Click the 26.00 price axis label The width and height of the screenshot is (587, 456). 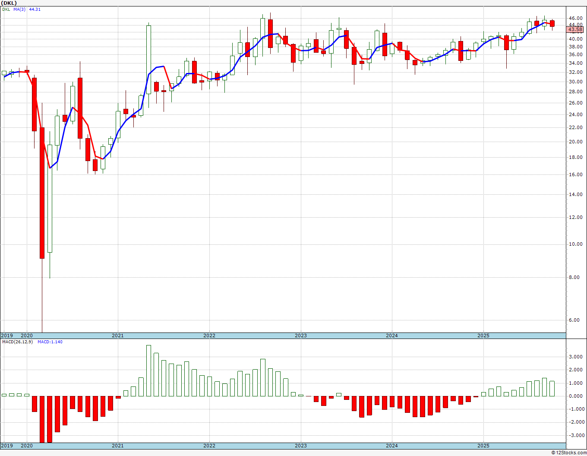tap(575, 103)
